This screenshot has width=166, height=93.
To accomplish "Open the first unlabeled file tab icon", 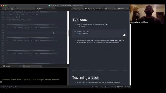I will pyautogui.click(x=5, y=9).
